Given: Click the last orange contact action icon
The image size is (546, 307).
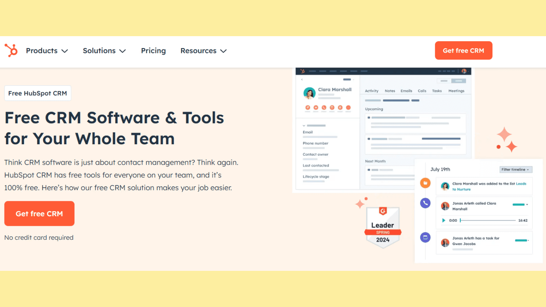Looking at the screenshot, I should 348,107.
